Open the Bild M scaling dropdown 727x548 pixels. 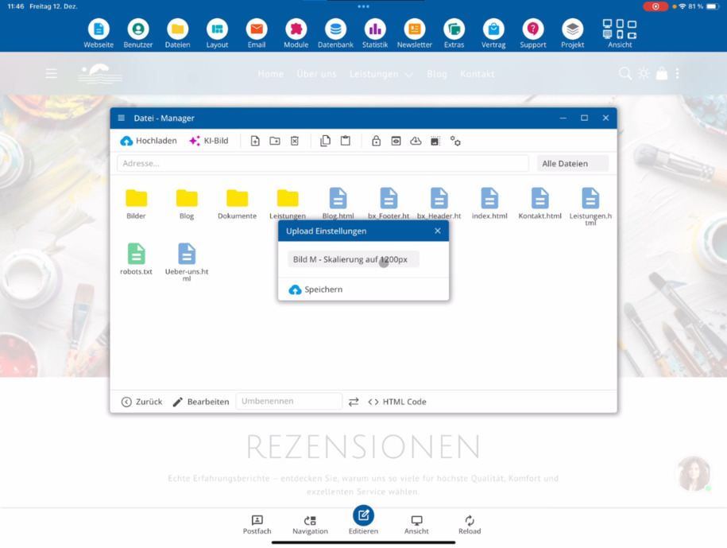[x=354, y=259]
